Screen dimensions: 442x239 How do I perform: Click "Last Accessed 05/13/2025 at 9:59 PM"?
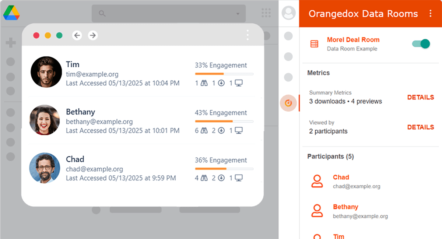coord(121,178)
